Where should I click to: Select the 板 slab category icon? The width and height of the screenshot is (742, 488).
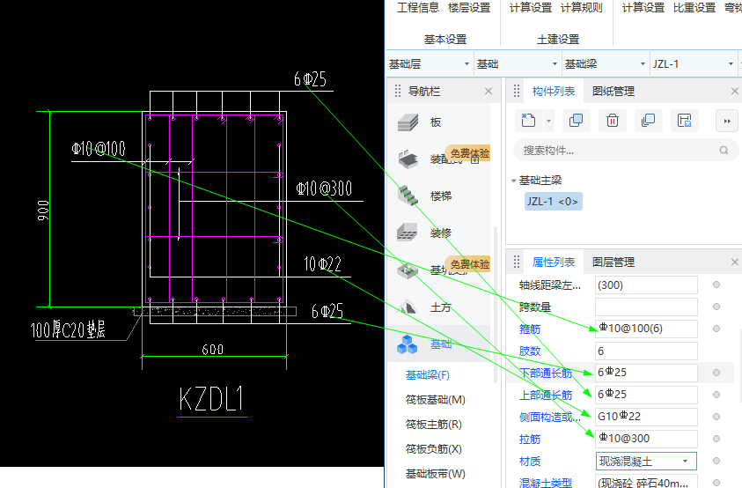point(408,122)
